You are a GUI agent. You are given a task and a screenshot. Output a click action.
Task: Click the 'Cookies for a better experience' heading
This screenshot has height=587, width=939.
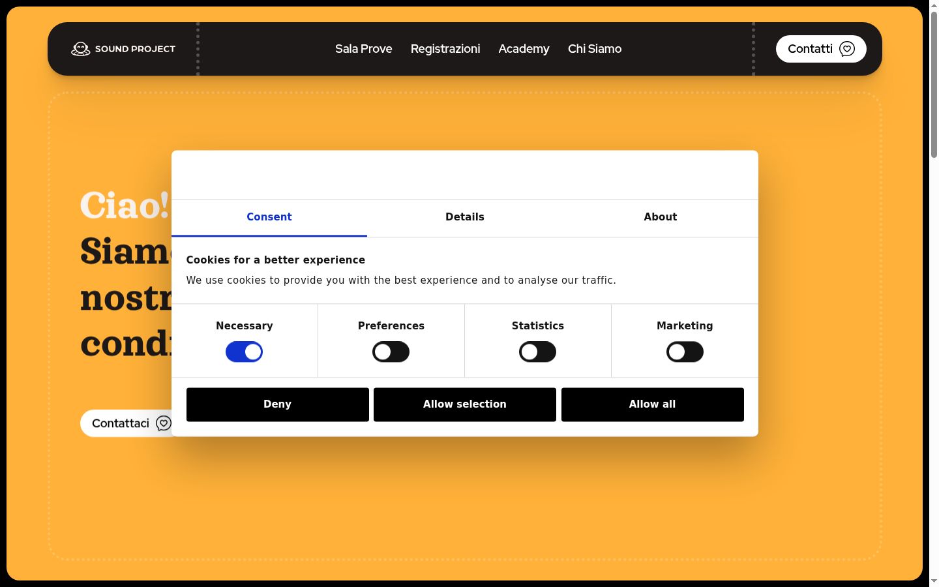point(276,260)
